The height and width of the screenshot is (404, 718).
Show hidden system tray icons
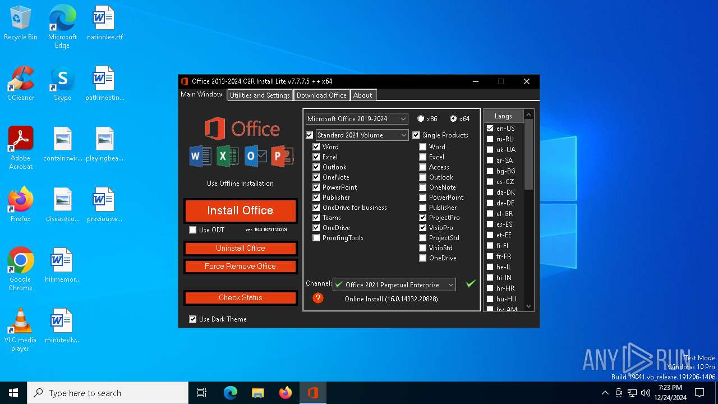click(605, 393)
